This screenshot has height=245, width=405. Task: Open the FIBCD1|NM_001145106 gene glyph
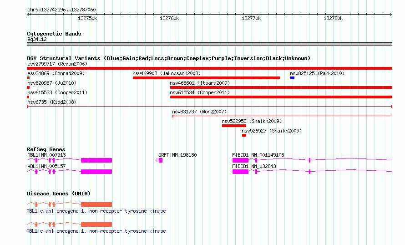(312, 160)
